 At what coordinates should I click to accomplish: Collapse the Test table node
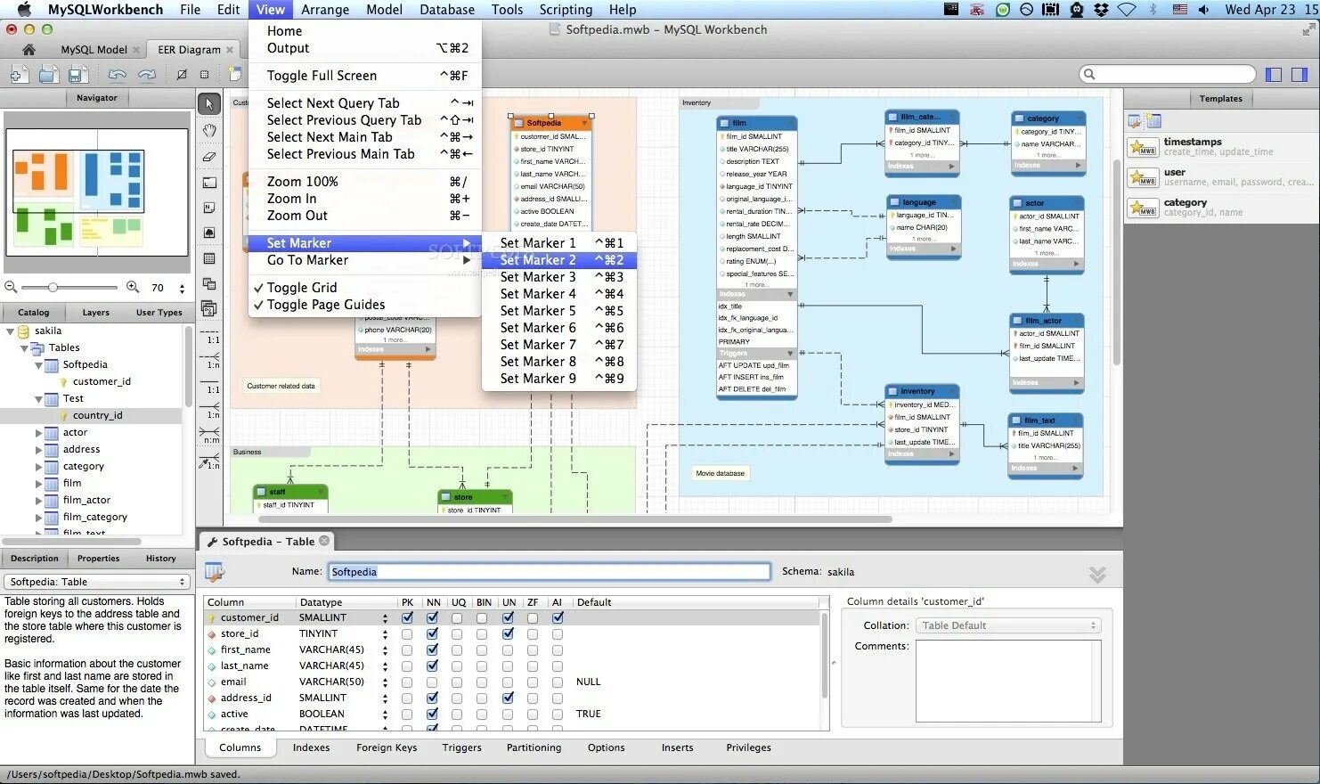click(38, 398)
